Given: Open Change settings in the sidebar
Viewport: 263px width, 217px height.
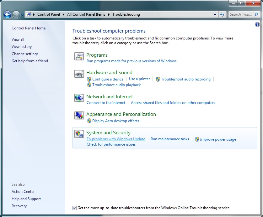Looking at the screenshot, I should [25, 54].
